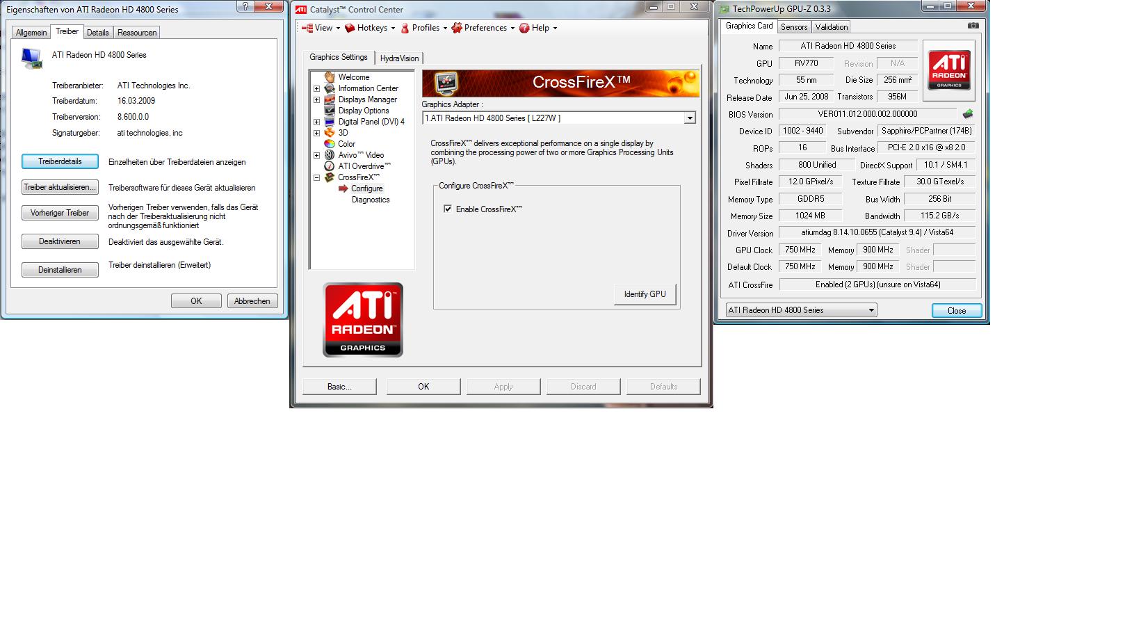Click the View menu icon in Catalyst

click(x=307, y=28)
